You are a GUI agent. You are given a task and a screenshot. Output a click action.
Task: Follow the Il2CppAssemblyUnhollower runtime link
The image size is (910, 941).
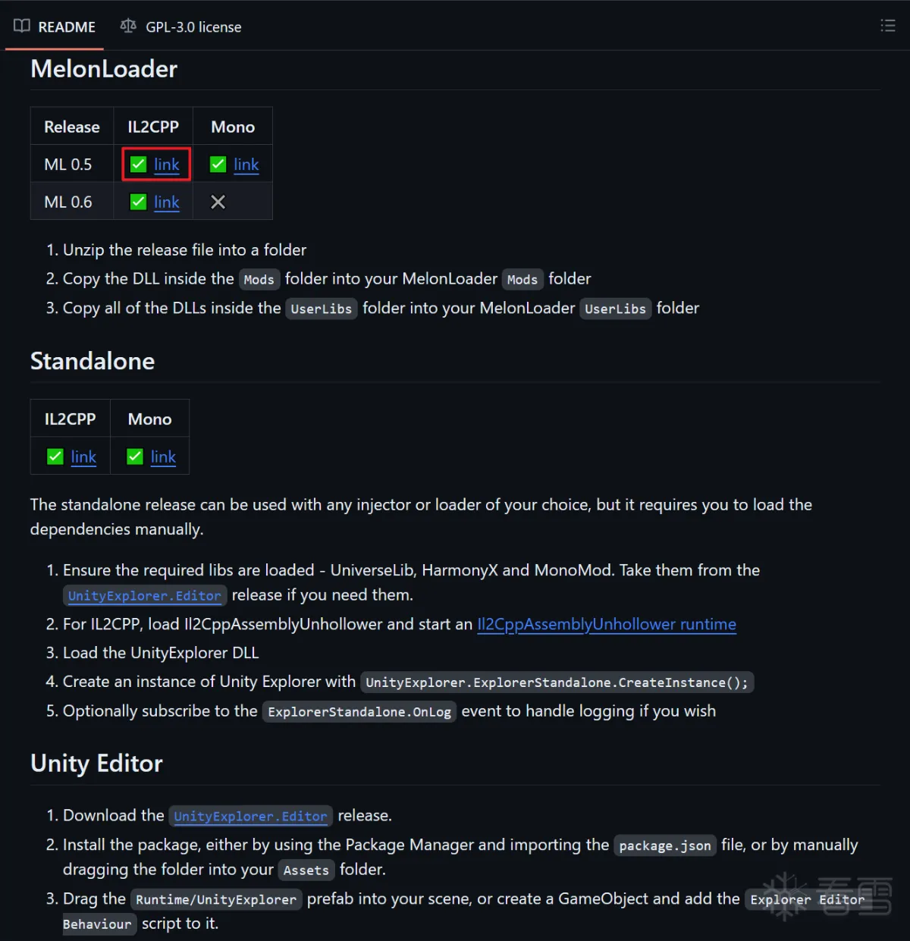click(607, 624)
